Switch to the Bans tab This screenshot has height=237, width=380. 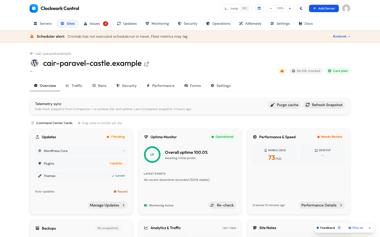click(99, 86)
